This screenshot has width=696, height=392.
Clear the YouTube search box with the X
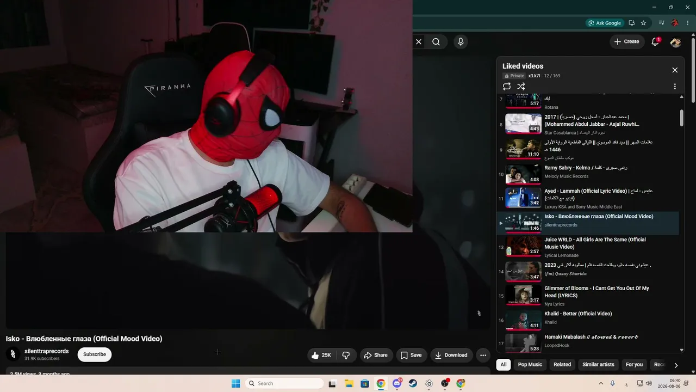[x=419, y=41]
